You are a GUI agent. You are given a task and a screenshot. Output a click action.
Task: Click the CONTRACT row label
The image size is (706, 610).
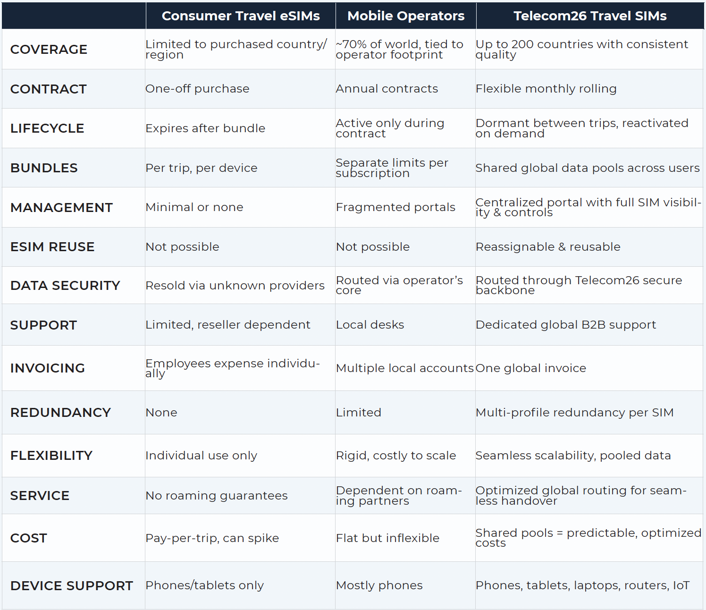(48, 89)
